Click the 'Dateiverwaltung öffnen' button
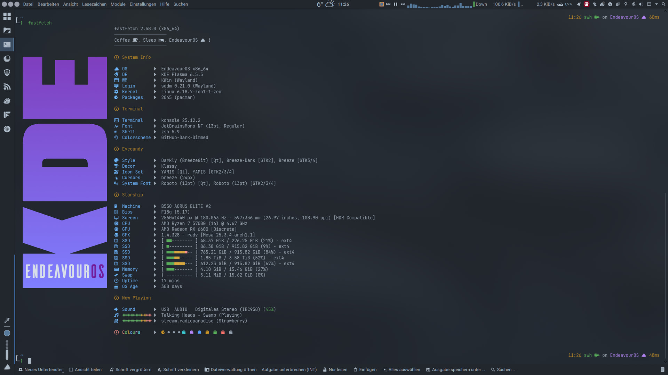This screenshot has width=668, height=375. pos(230,369)
